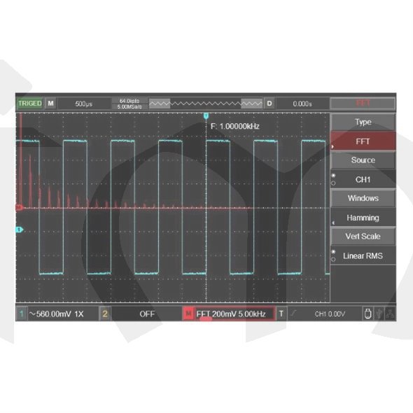Click the D delay icon in top bar
Screen dimensions: 413x413
coord(269,104)
